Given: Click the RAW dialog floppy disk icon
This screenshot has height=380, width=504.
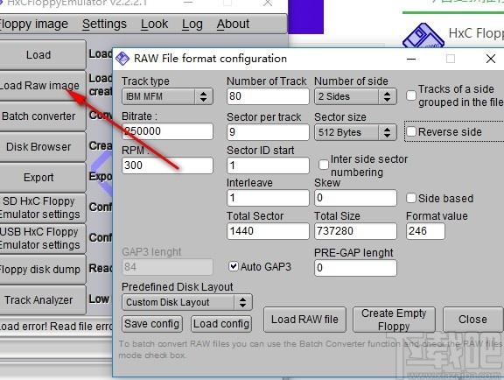Looking at the screenshot, I should (122, 59).
